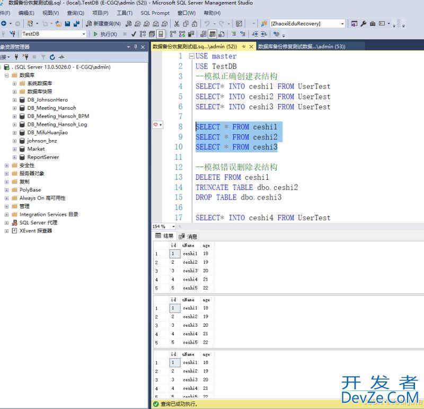Select the PolyBase tree node

coord(30,190)
